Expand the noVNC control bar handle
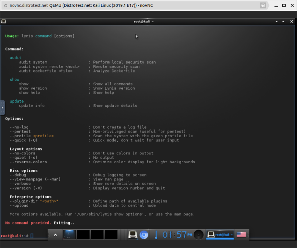The image size is (297, 248). [x=2, y=108]
